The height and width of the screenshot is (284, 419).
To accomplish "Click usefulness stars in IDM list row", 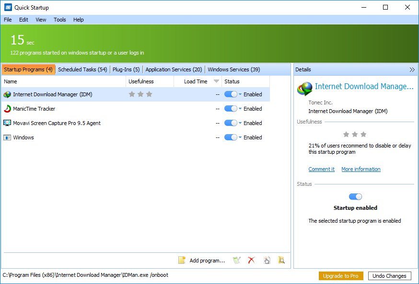I will point(140,94).
